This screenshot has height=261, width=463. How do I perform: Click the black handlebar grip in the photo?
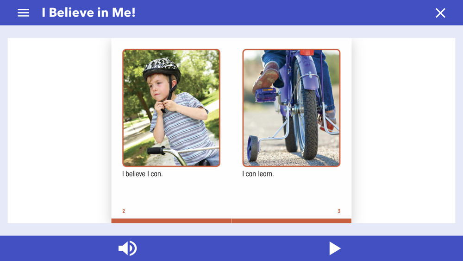tap(156, 151)
